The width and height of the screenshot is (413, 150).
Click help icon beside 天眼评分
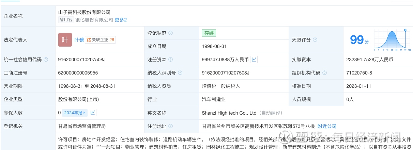click(315, 40)
